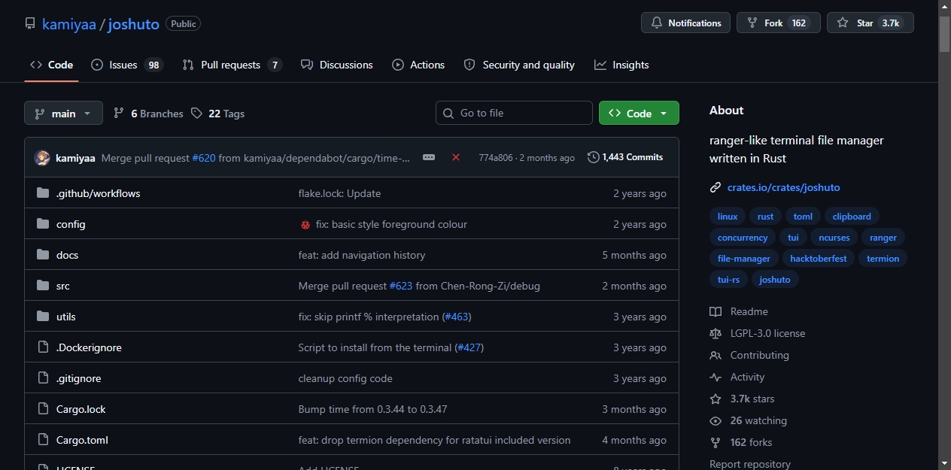Click the kamiyaa avatar in commit row
This screenshot has width=951, height=470.
point(42,158)
